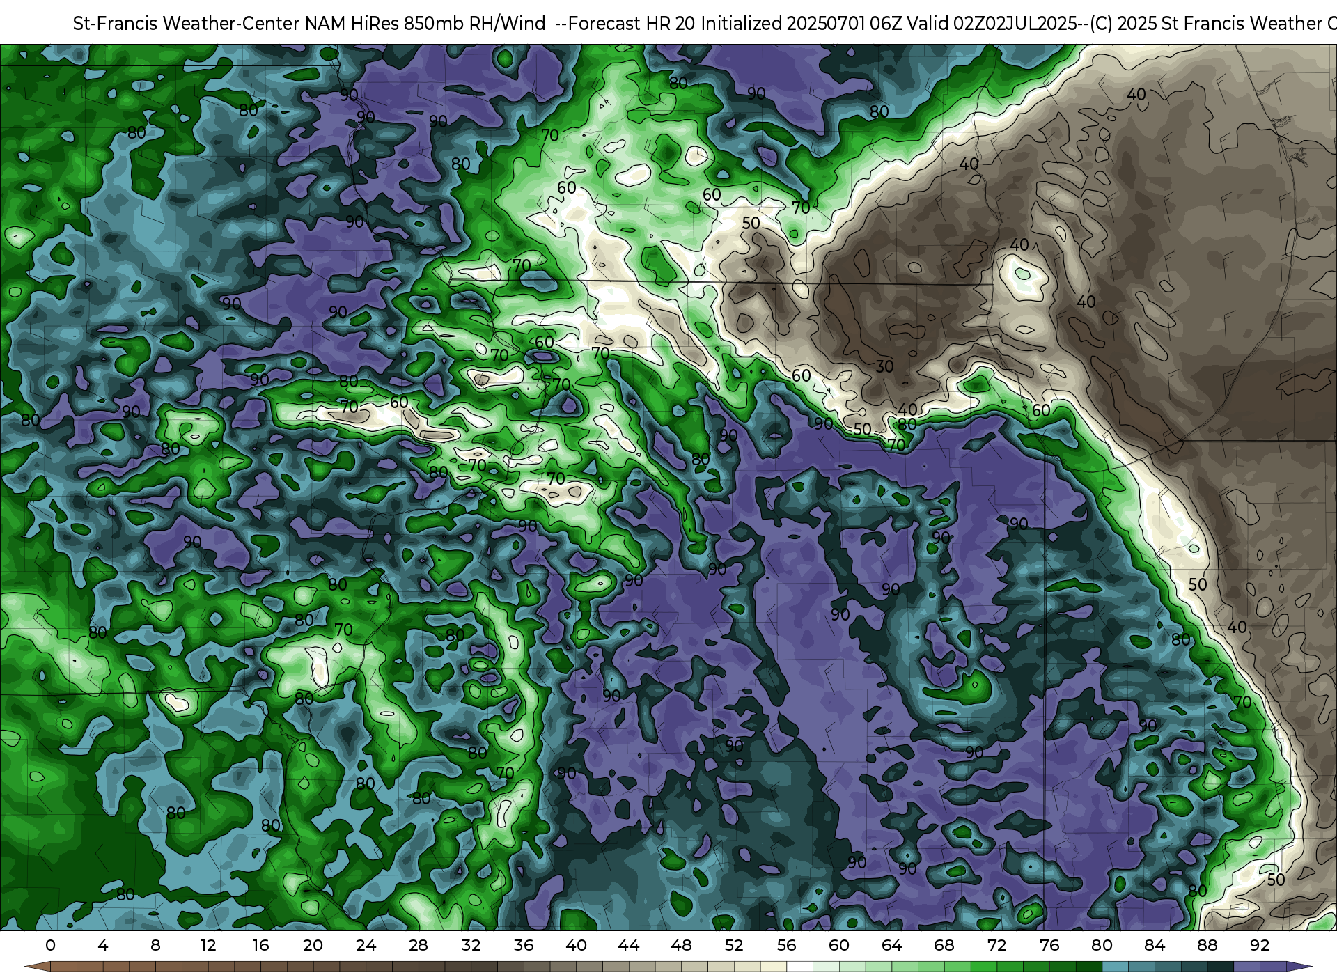Click the '60' tick label on the bottom legend
1337x975 pixels.
(x=839, y=945)
